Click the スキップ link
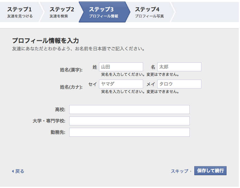Screen dimensions: 240x188 [x=180, y=171]
